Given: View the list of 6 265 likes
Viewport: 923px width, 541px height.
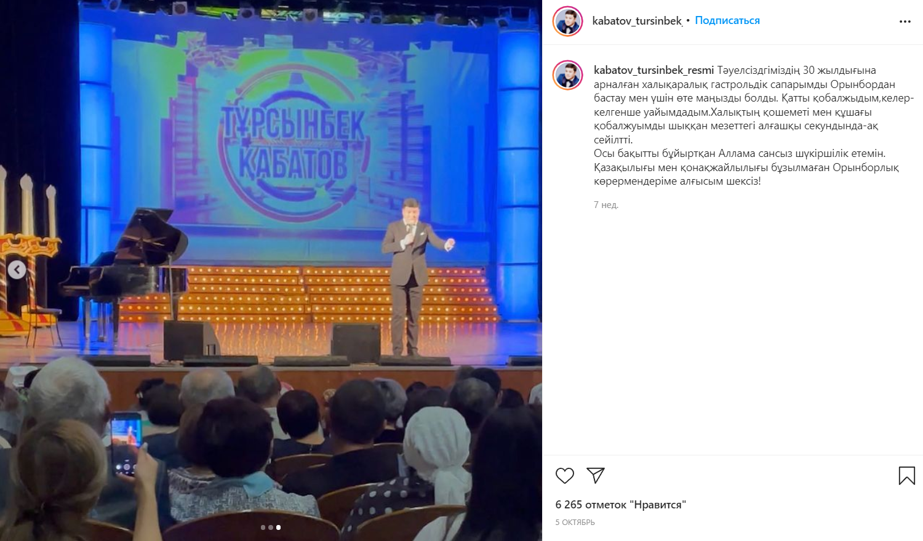Looking at the screenshot, I should pos(620,505).
